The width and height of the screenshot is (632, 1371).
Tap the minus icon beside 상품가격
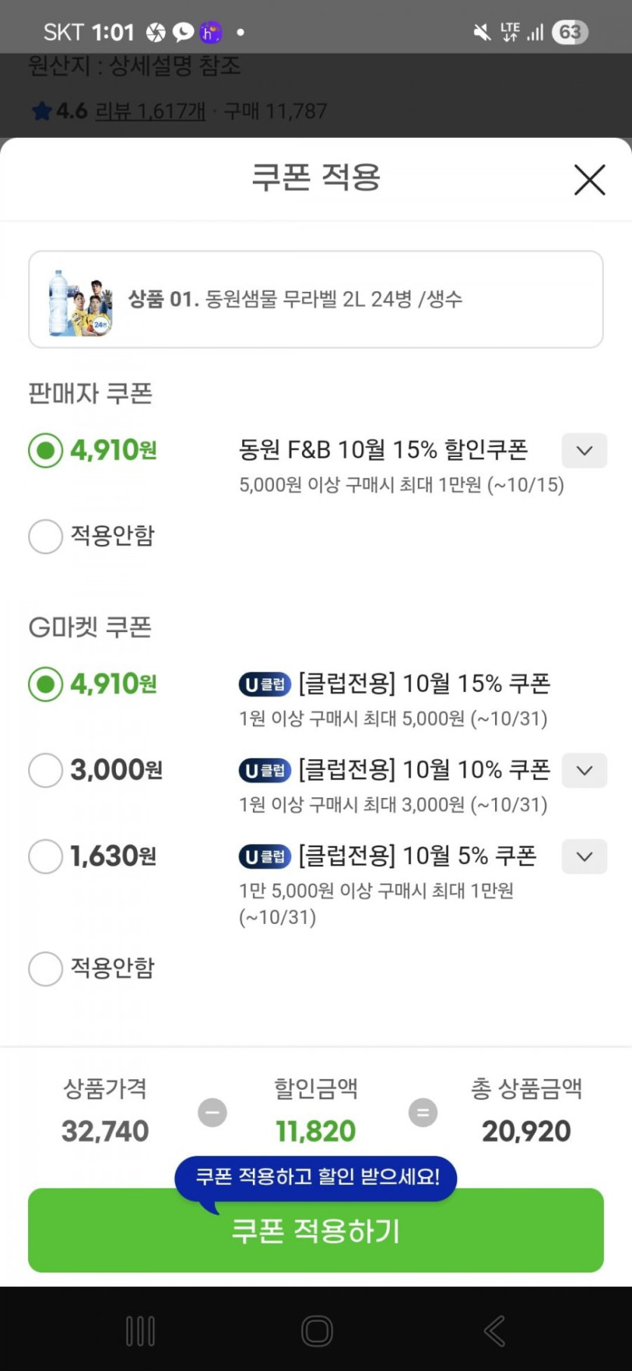(212, 1113)
